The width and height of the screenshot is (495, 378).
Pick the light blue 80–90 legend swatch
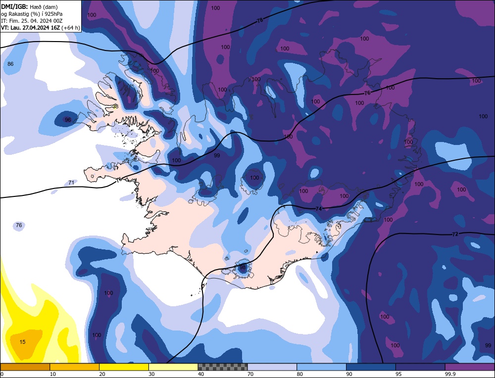coord(321,367)
